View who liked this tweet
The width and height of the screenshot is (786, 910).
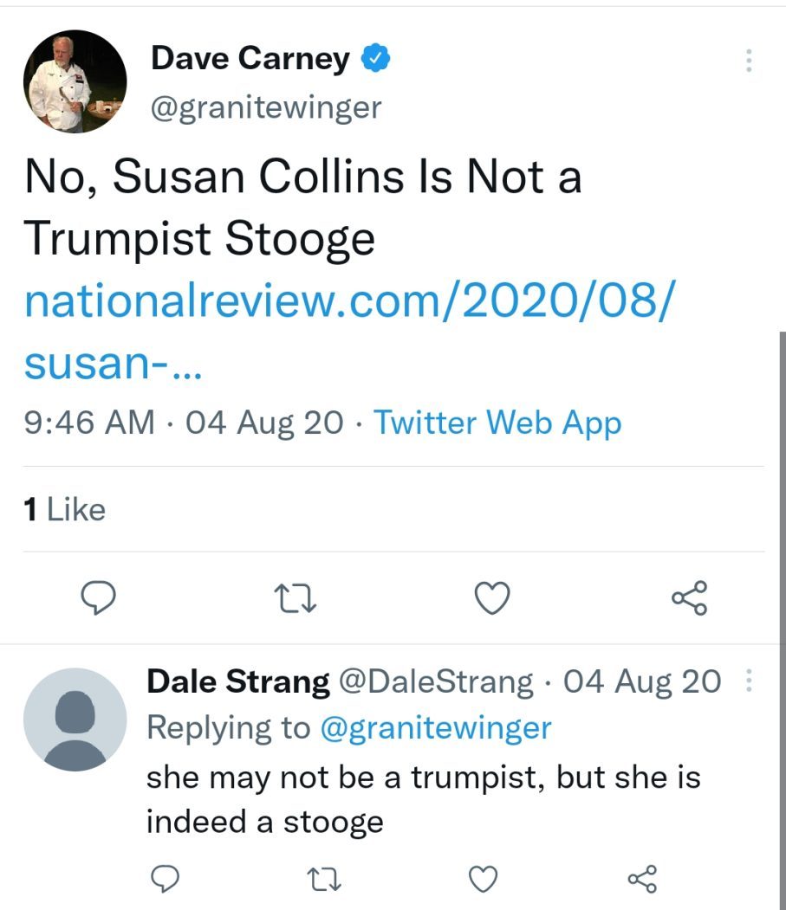[x=65, y=509]
